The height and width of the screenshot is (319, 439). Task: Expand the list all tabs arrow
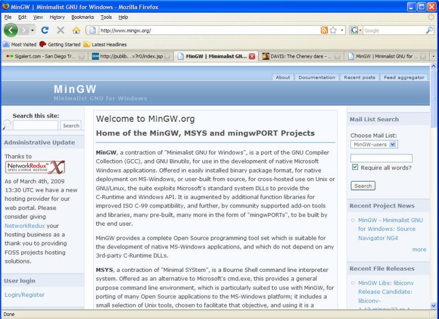click(x=433, y=56)
